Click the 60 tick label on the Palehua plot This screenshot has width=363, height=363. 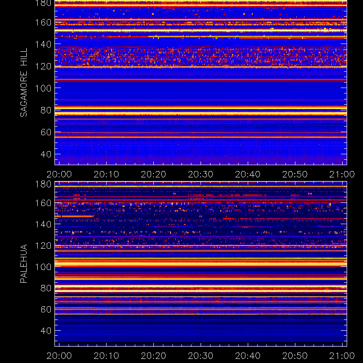point(46,309)
